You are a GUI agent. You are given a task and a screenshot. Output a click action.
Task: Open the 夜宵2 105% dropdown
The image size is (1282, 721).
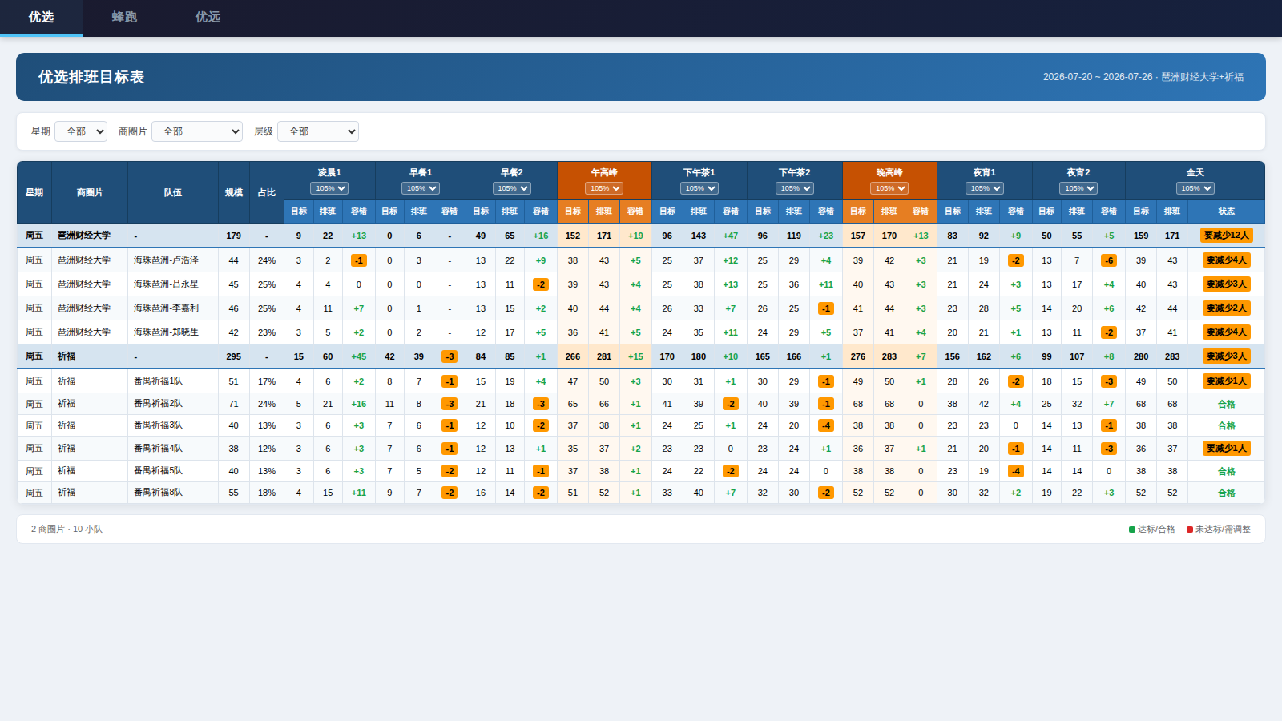pos(1078,188)
